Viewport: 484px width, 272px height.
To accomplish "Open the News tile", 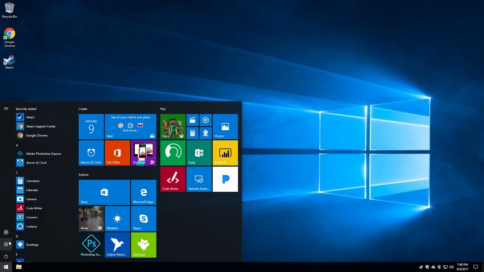I will [x=91, y=218].
